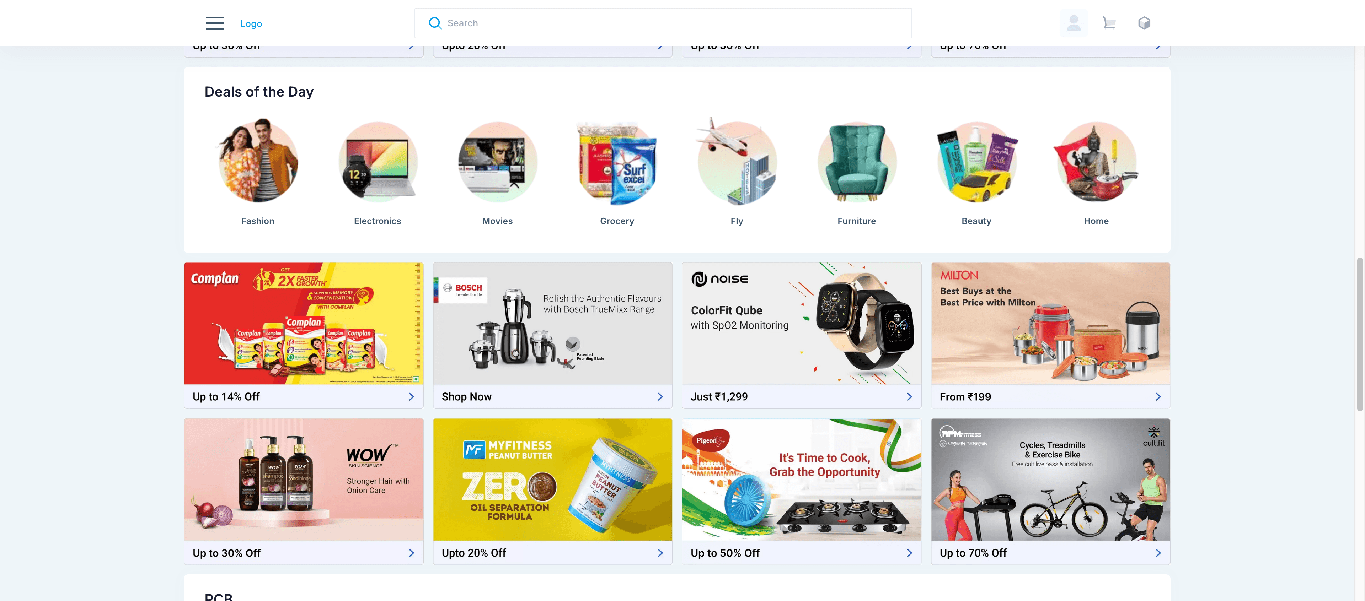Click the page vertical scrollbar
This screenshot has width=1365, height=601.
[x=1360, y=335]
